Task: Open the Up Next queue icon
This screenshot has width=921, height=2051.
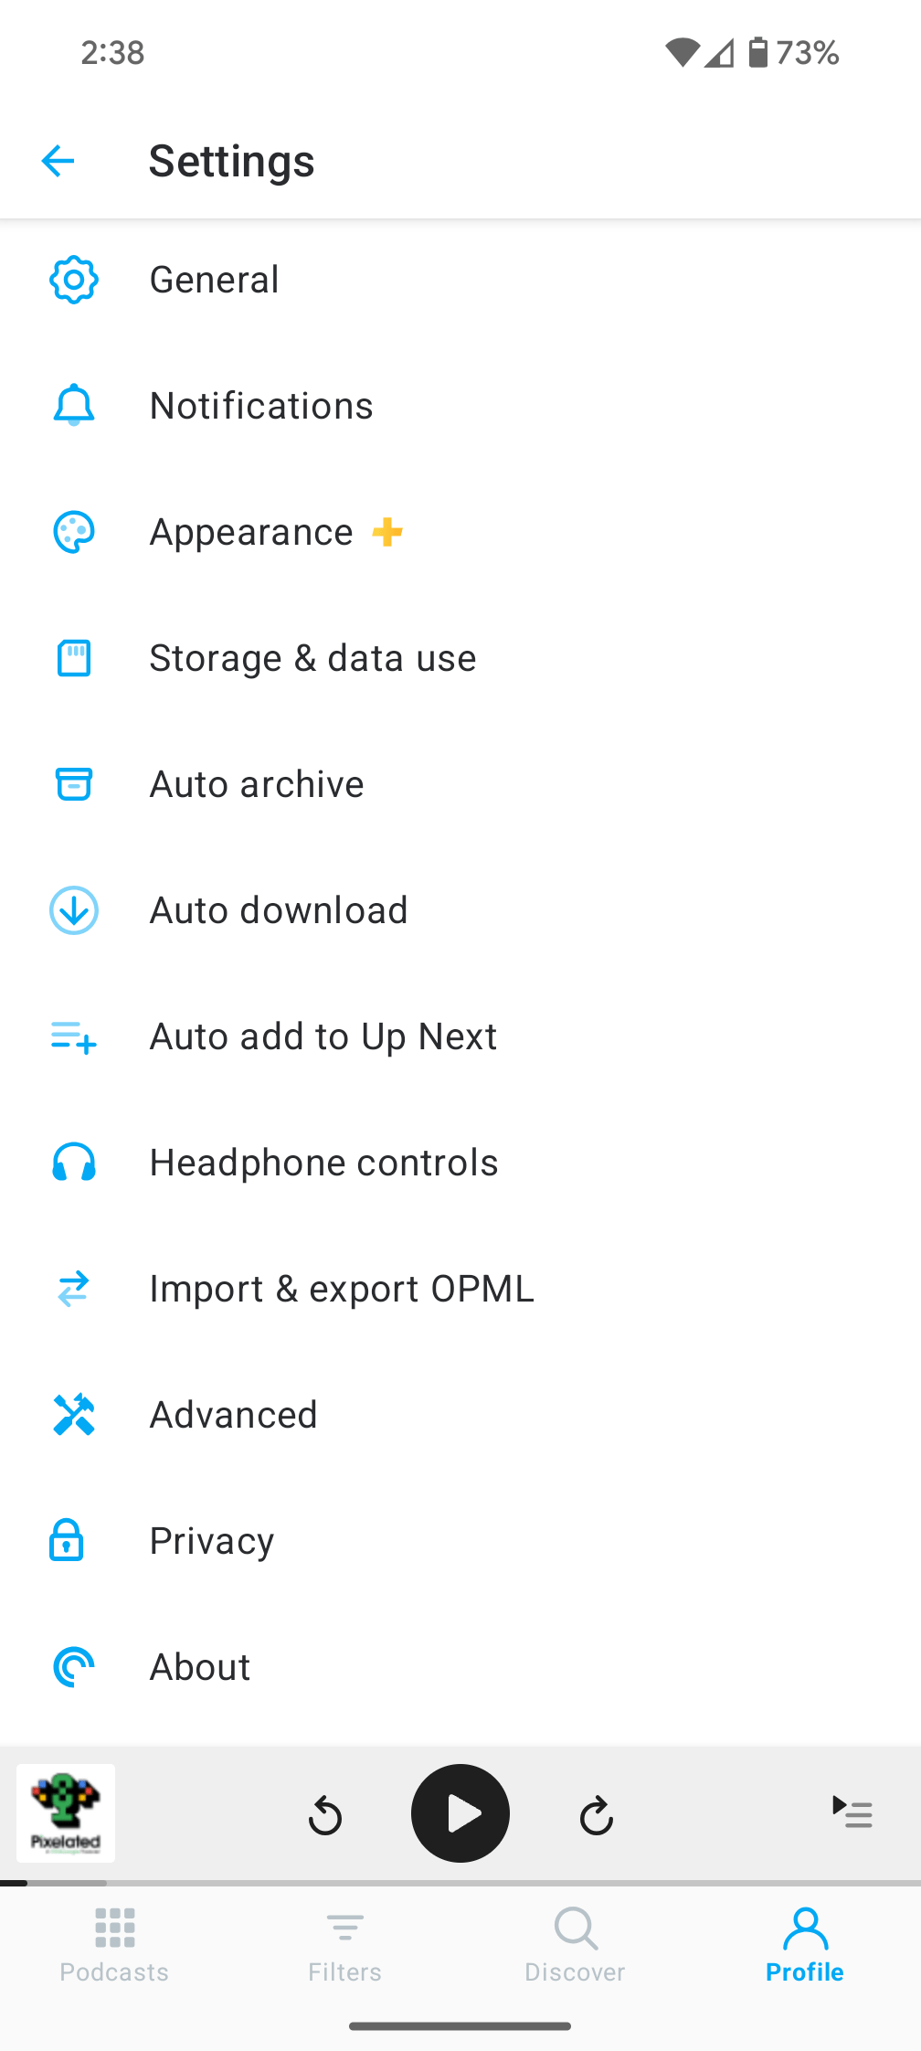Action: point(852,1812)
